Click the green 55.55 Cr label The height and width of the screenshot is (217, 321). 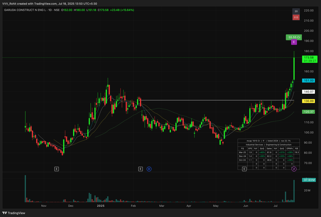point(293,37)
